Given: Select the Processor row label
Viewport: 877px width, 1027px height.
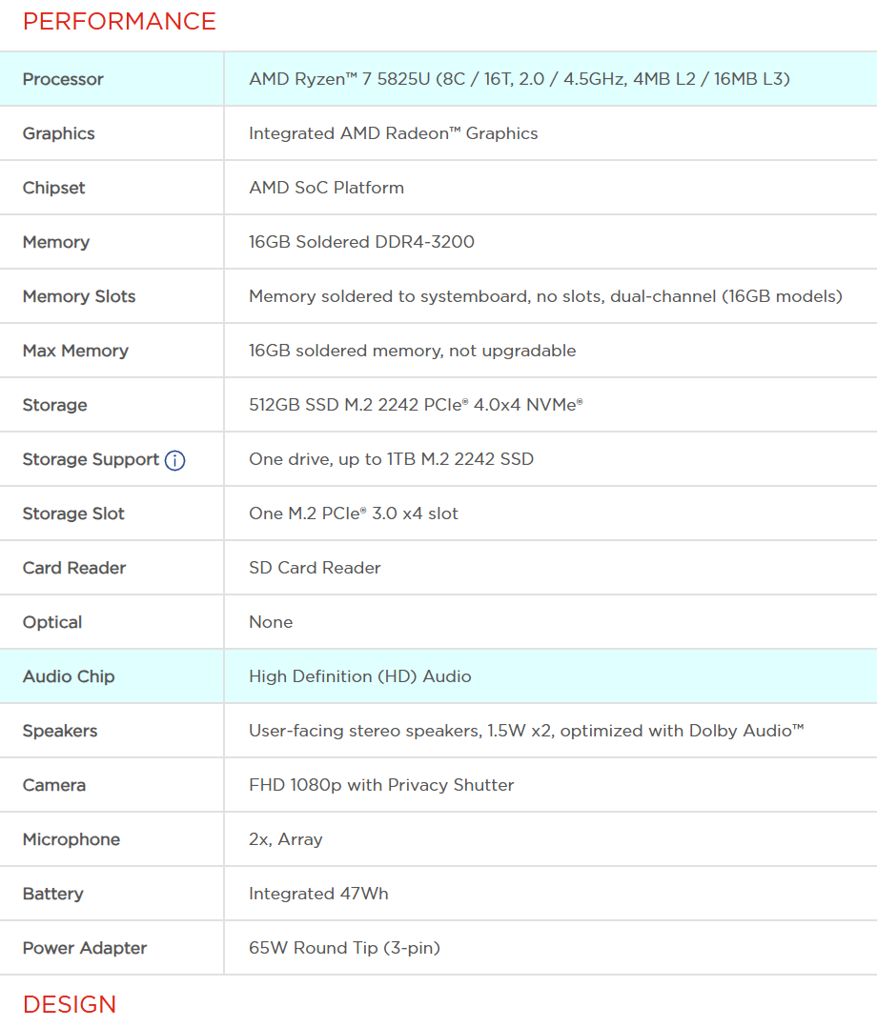Looking at the screenshot, I should 63,79.
